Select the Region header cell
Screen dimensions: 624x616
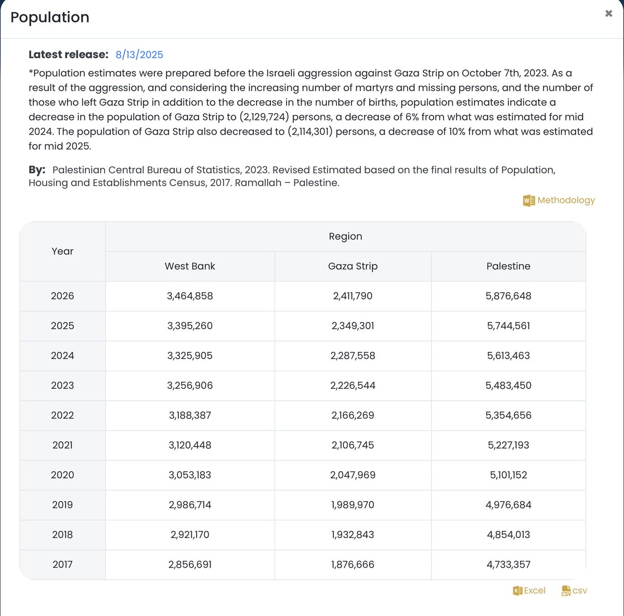tap(345, 237)
